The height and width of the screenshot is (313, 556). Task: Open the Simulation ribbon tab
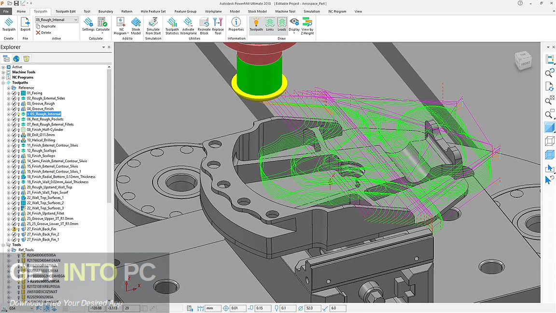click(x=312, y=12)
